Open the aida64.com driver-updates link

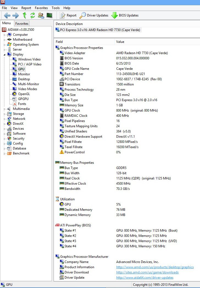tap(145, 278)
